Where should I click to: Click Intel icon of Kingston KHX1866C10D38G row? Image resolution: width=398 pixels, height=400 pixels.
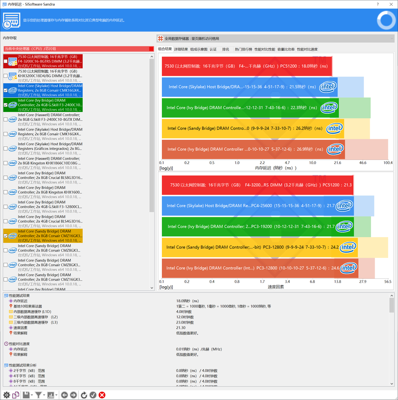12,163
